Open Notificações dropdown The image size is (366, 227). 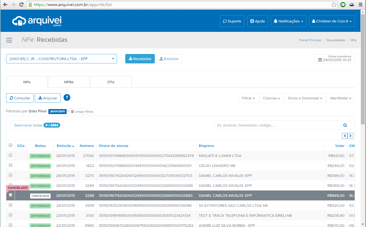click(x=288, y=21)
